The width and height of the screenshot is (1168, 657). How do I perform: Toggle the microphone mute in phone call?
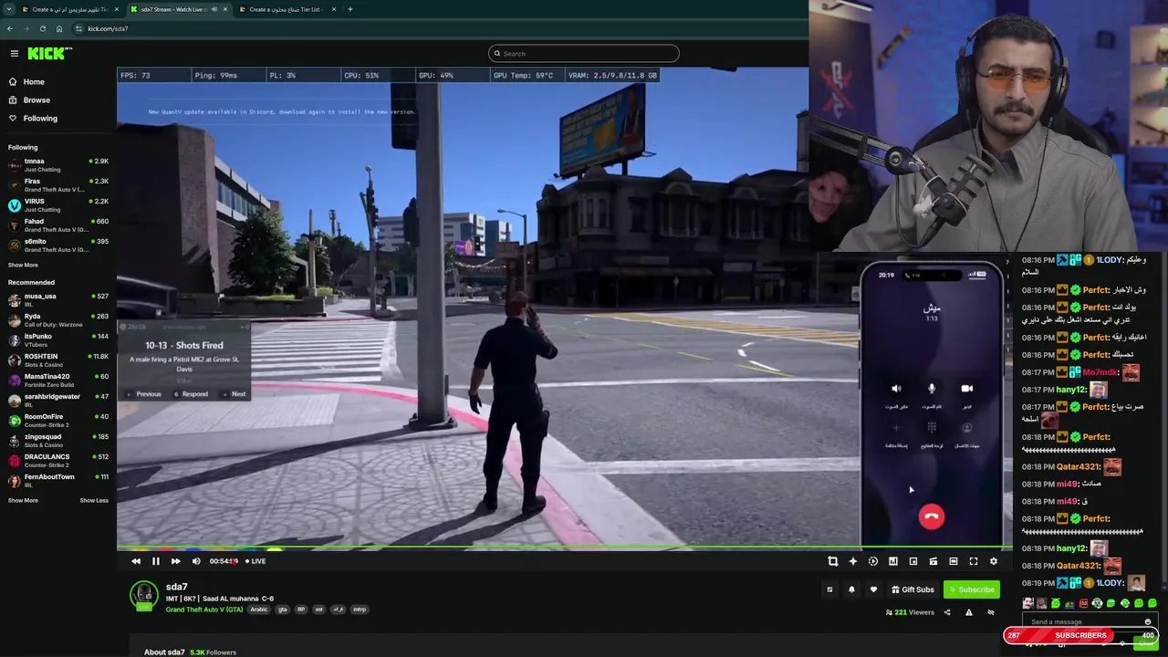click(x=932, y=389)
